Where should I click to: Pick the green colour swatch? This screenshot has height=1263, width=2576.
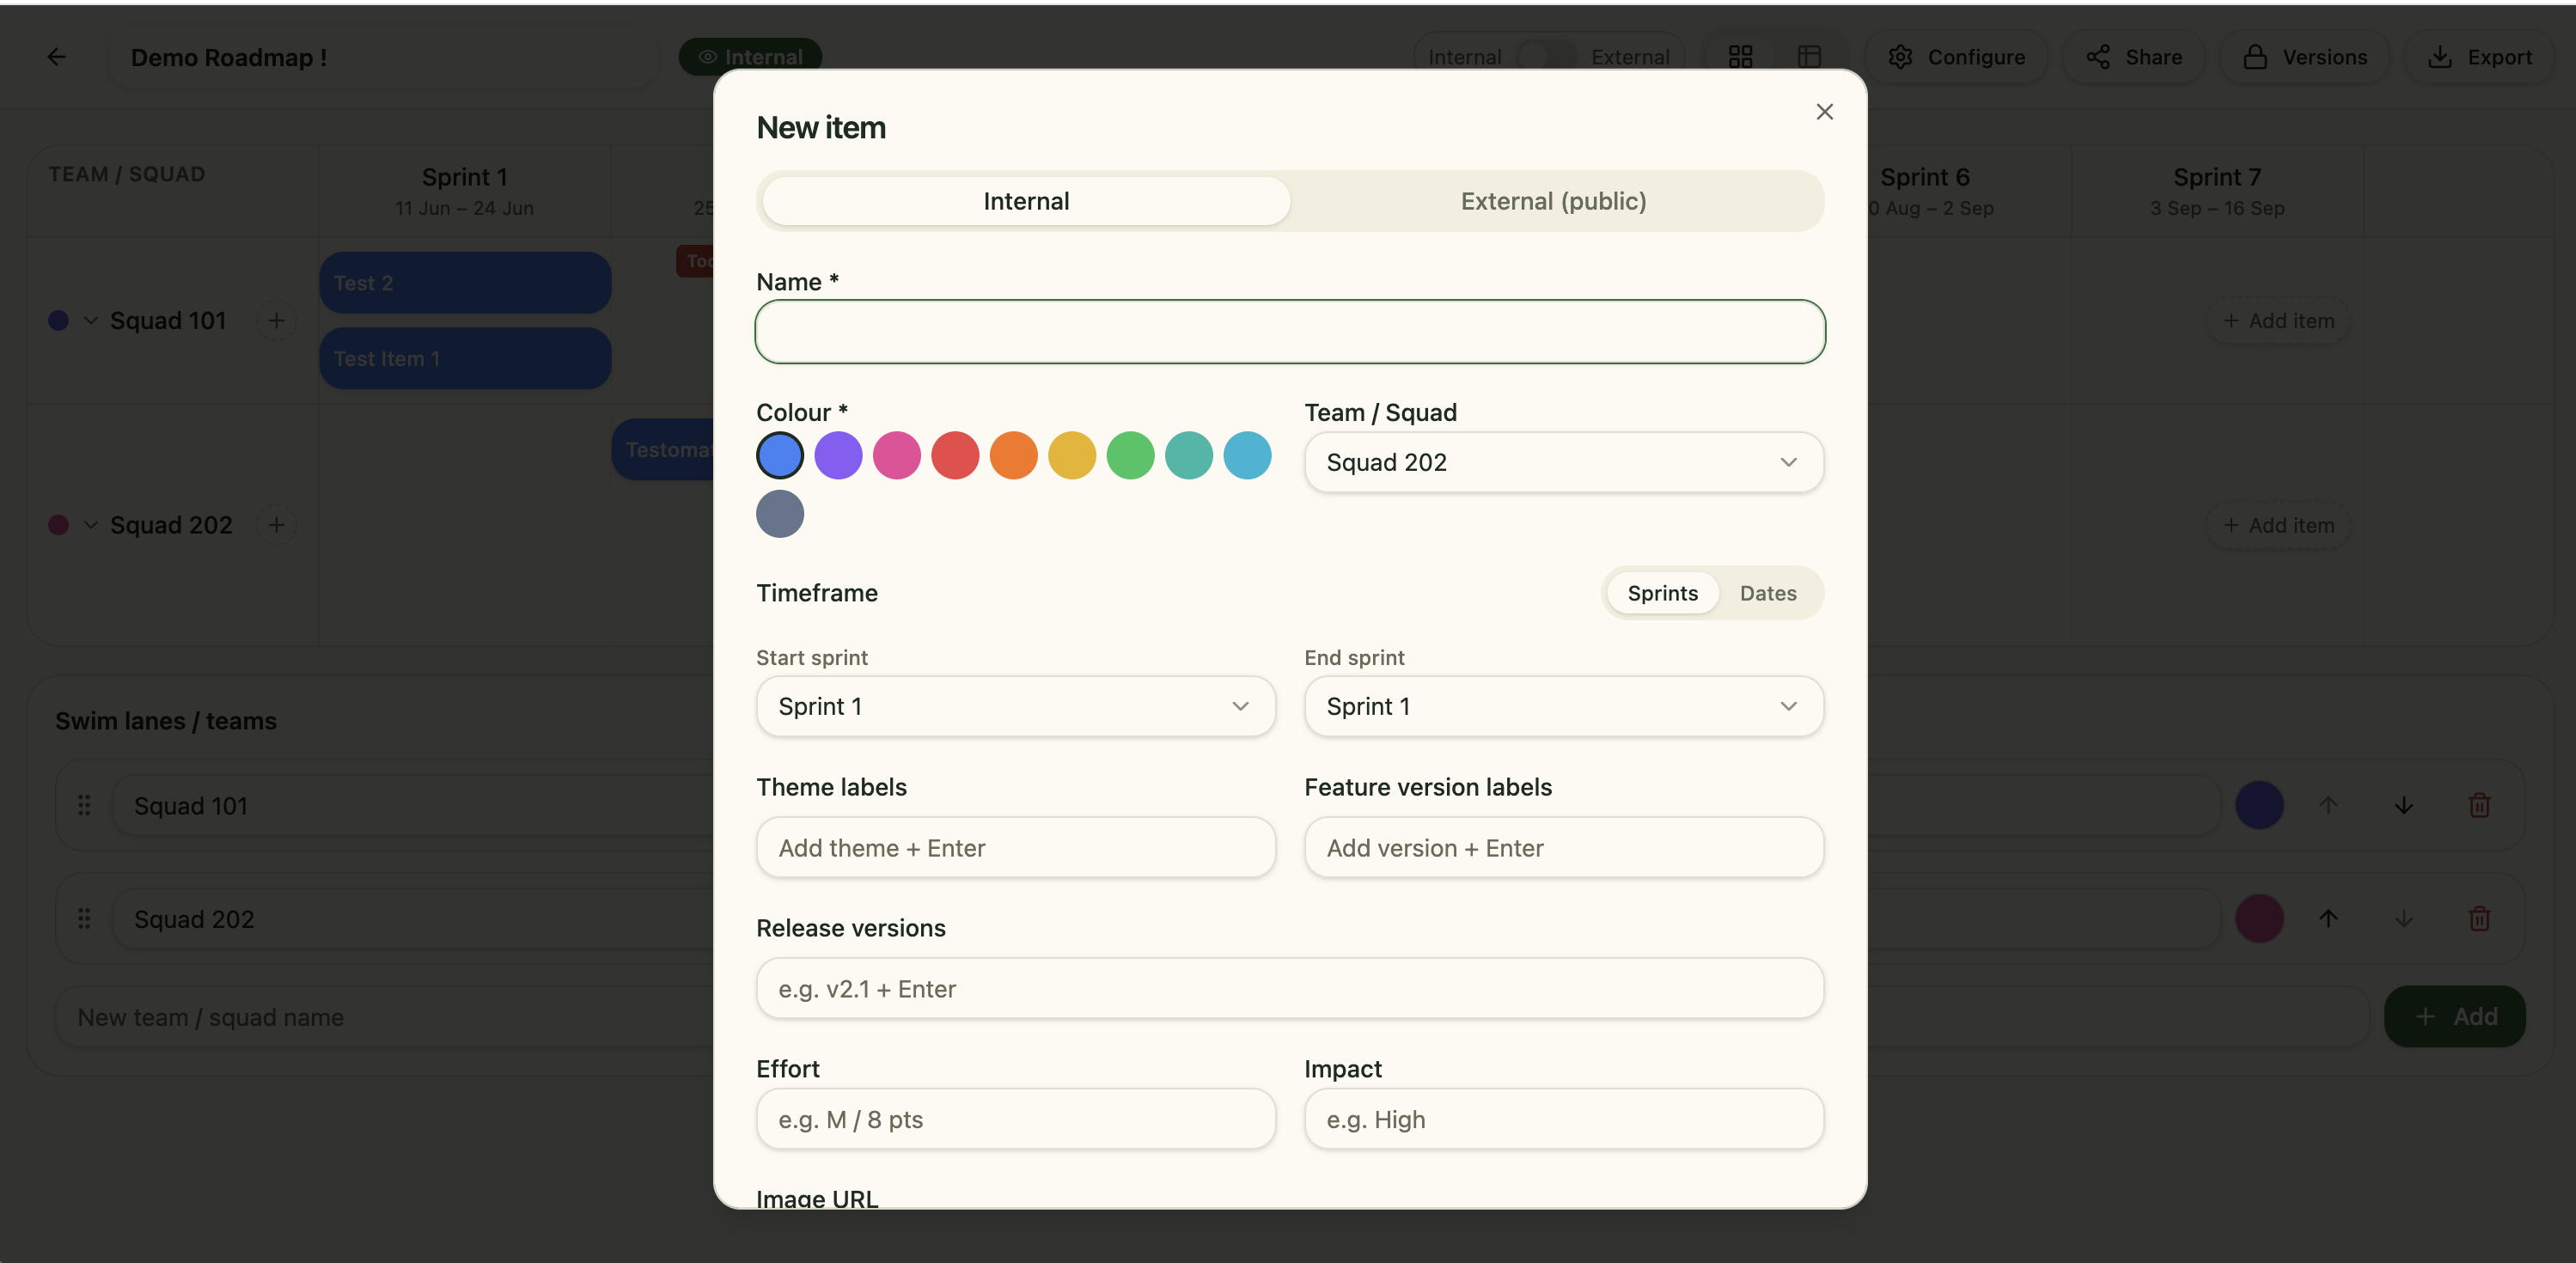point(1131,456)
